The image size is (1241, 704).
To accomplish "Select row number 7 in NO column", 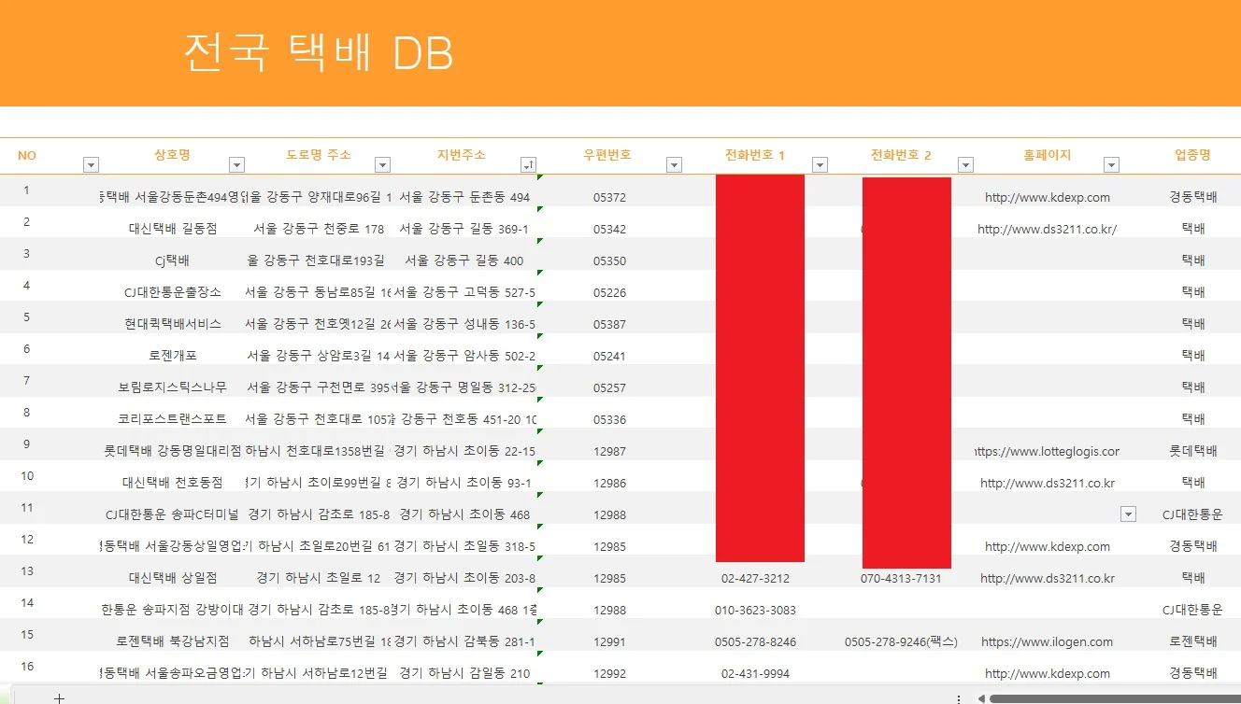I will (x=27, y=381).
